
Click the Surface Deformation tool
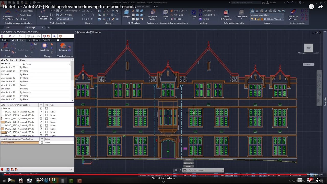click(x=226, y=15)
